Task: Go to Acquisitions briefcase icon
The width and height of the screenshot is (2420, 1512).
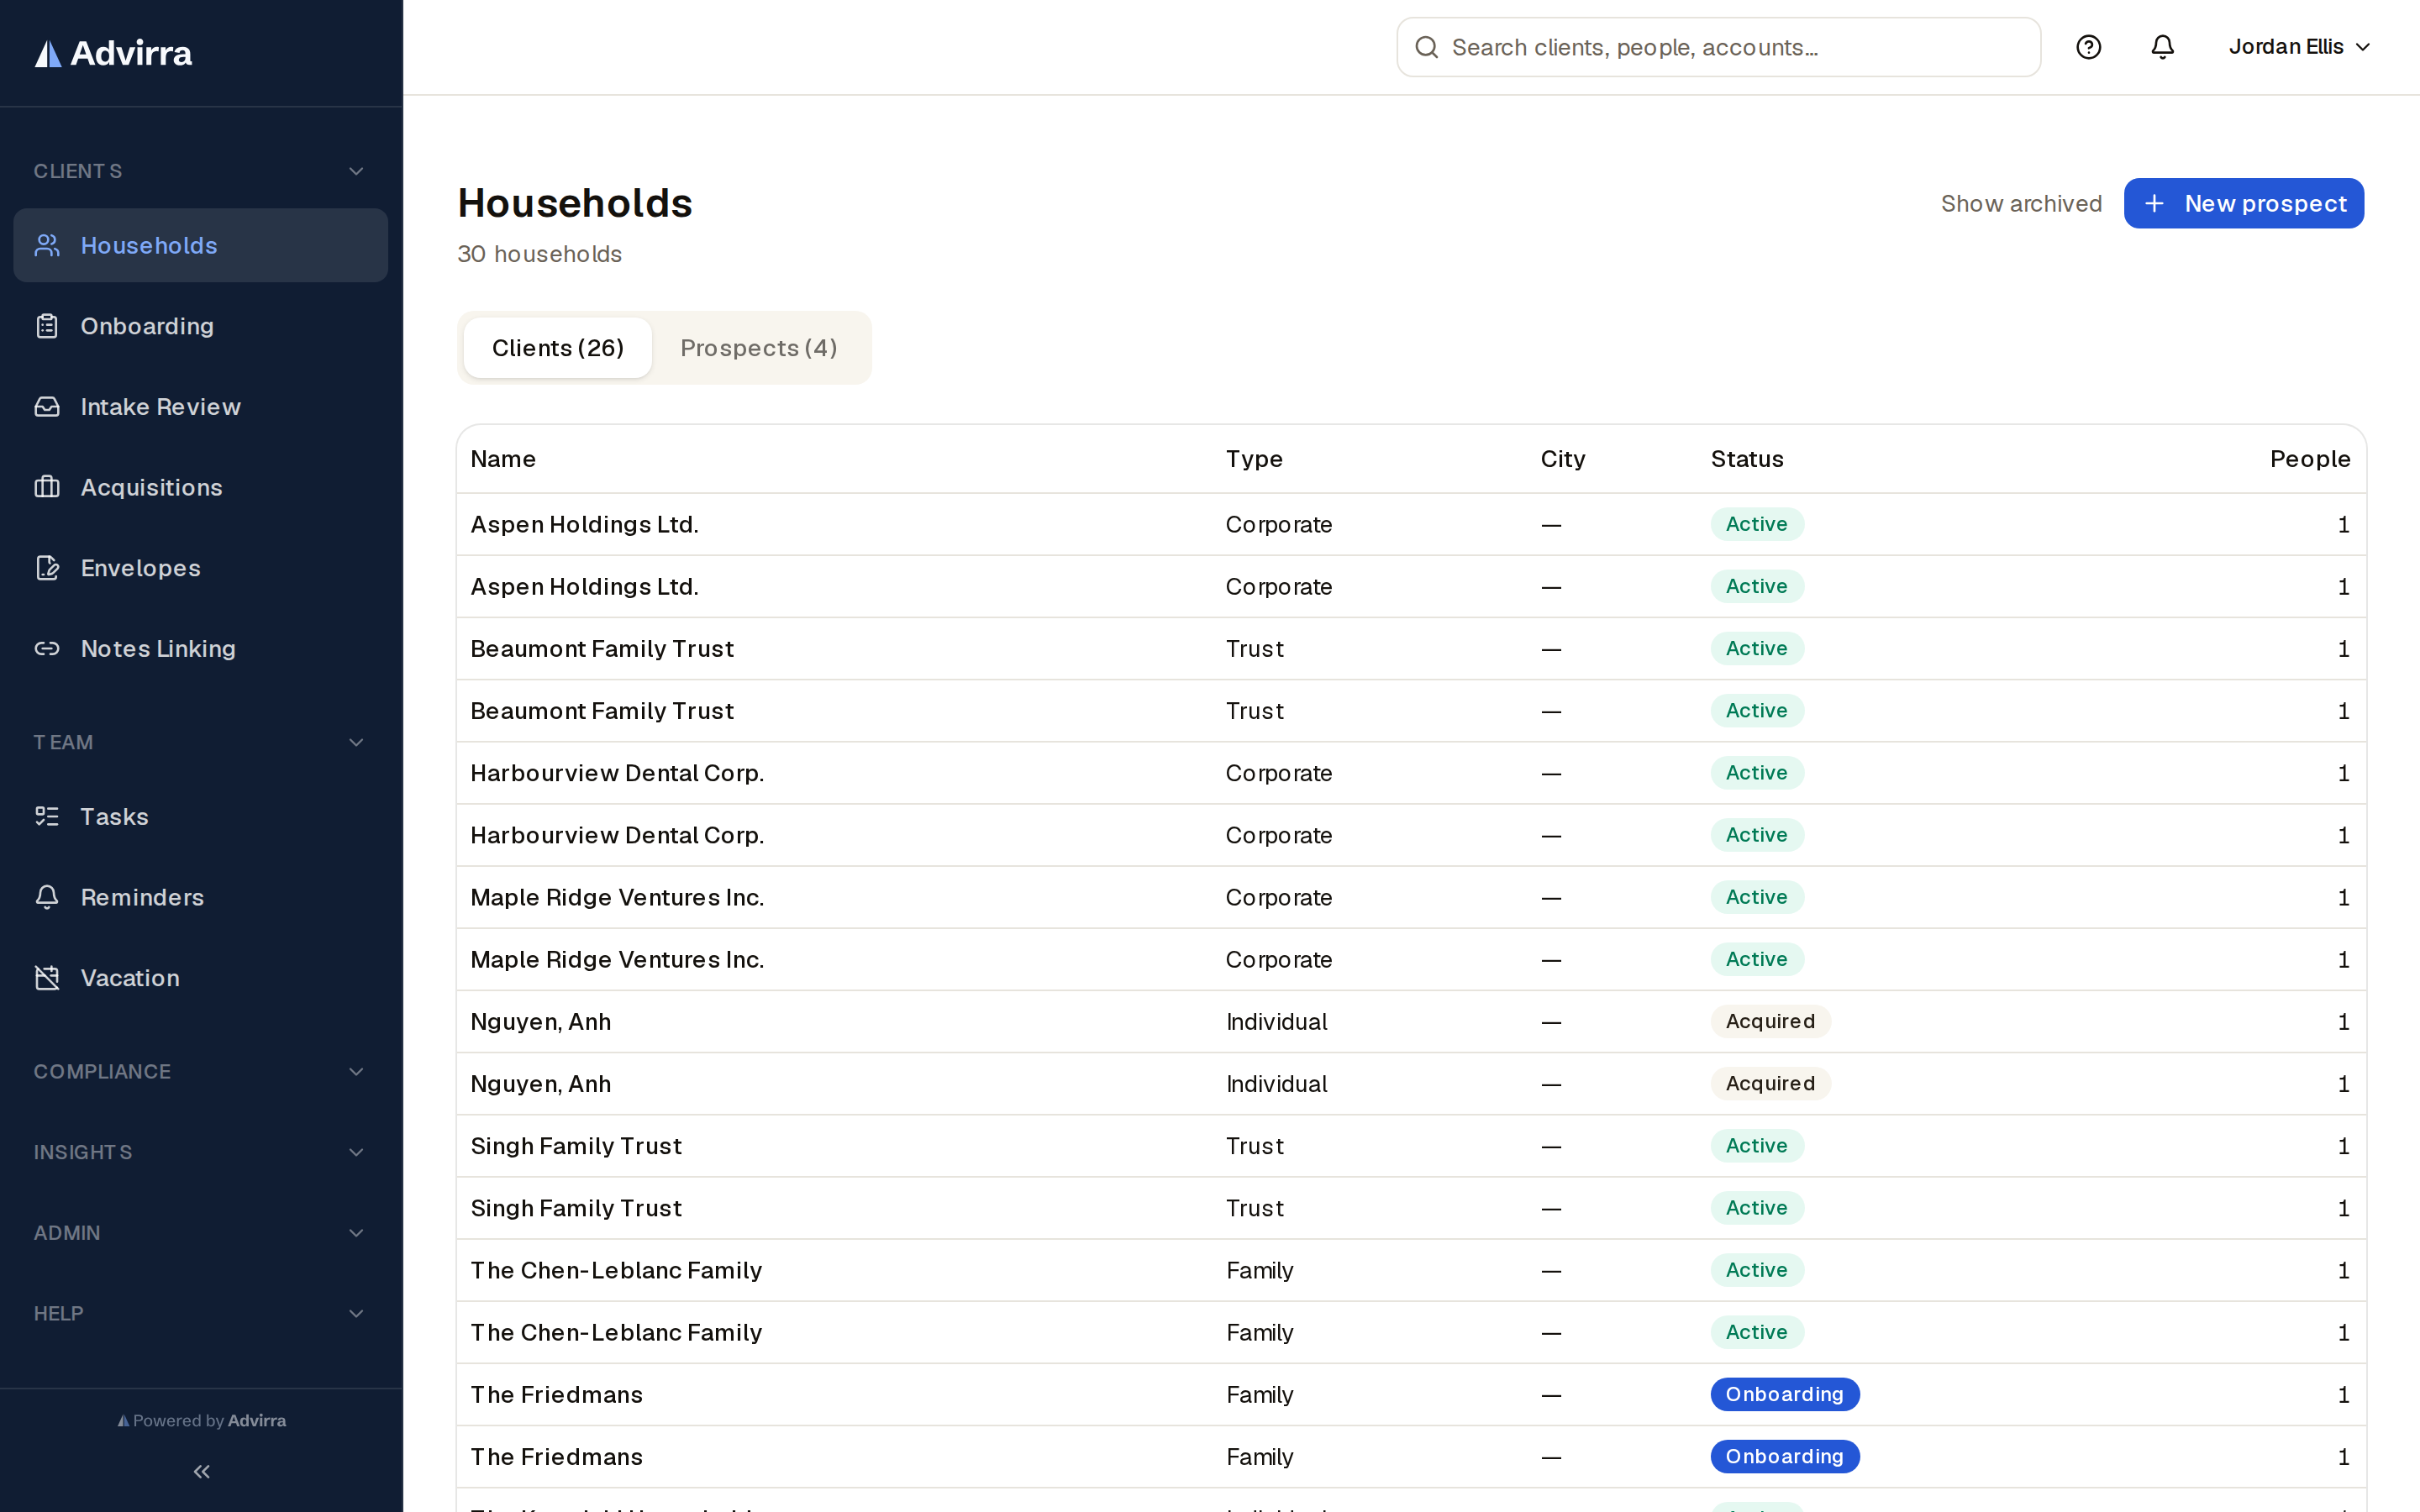Action: 47,487
